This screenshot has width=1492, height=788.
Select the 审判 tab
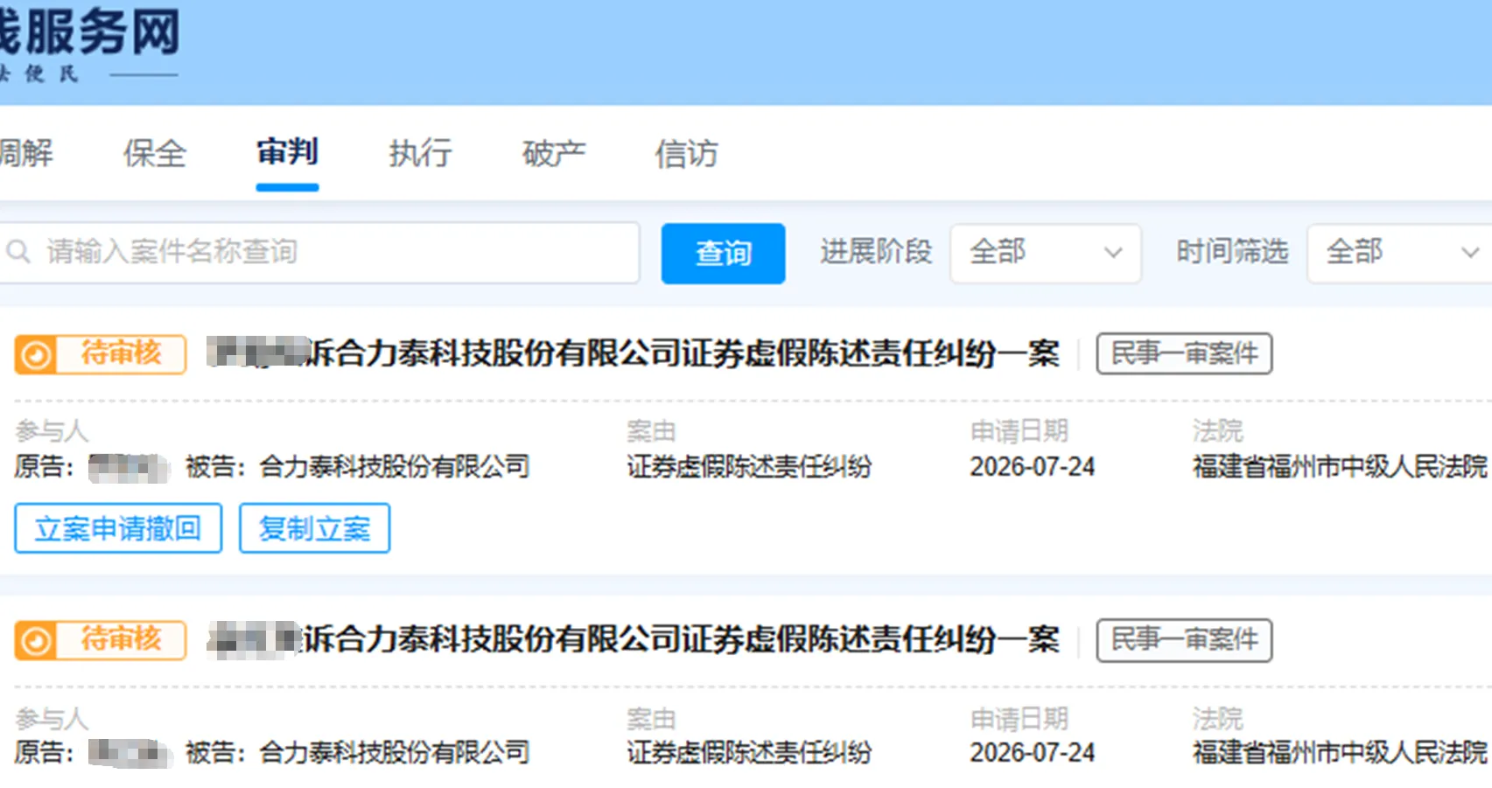tap(287, 152)
